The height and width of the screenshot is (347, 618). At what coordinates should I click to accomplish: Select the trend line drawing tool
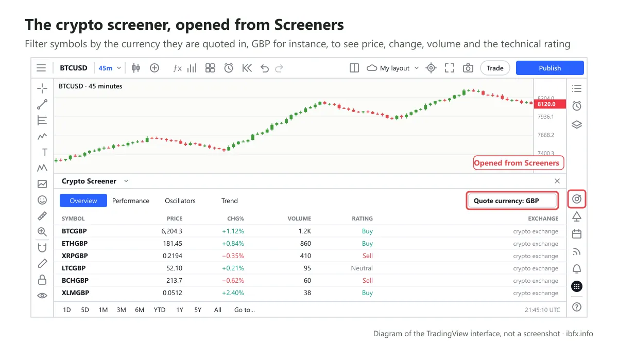click(x=42, y=104)
